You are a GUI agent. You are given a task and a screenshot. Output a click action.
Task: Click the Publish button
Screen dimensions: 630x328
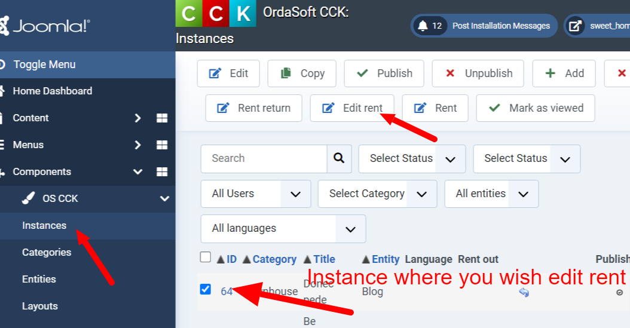point(384,73)
